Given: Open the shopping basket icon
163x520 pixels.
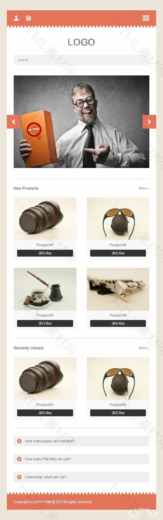Looking at the screenshot, I should (28, 18).
